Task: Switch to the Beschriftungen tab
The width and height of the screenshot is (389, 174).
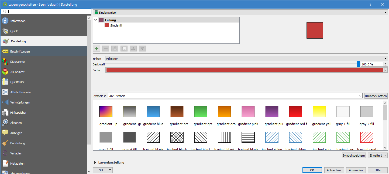Action: click(x=20, y=51)
